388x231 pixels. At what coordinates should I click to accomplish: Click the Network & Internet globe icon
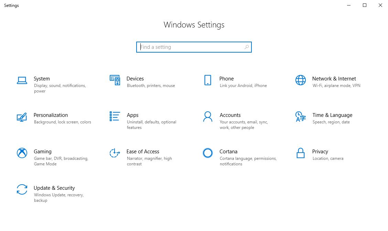[301, 80]
